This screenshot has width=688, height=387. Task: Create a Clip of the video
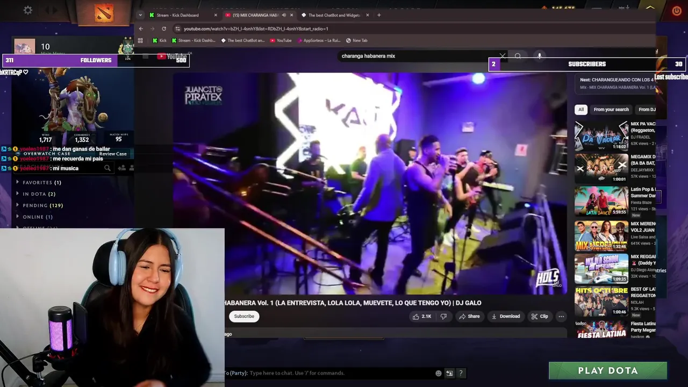(540, 317)
